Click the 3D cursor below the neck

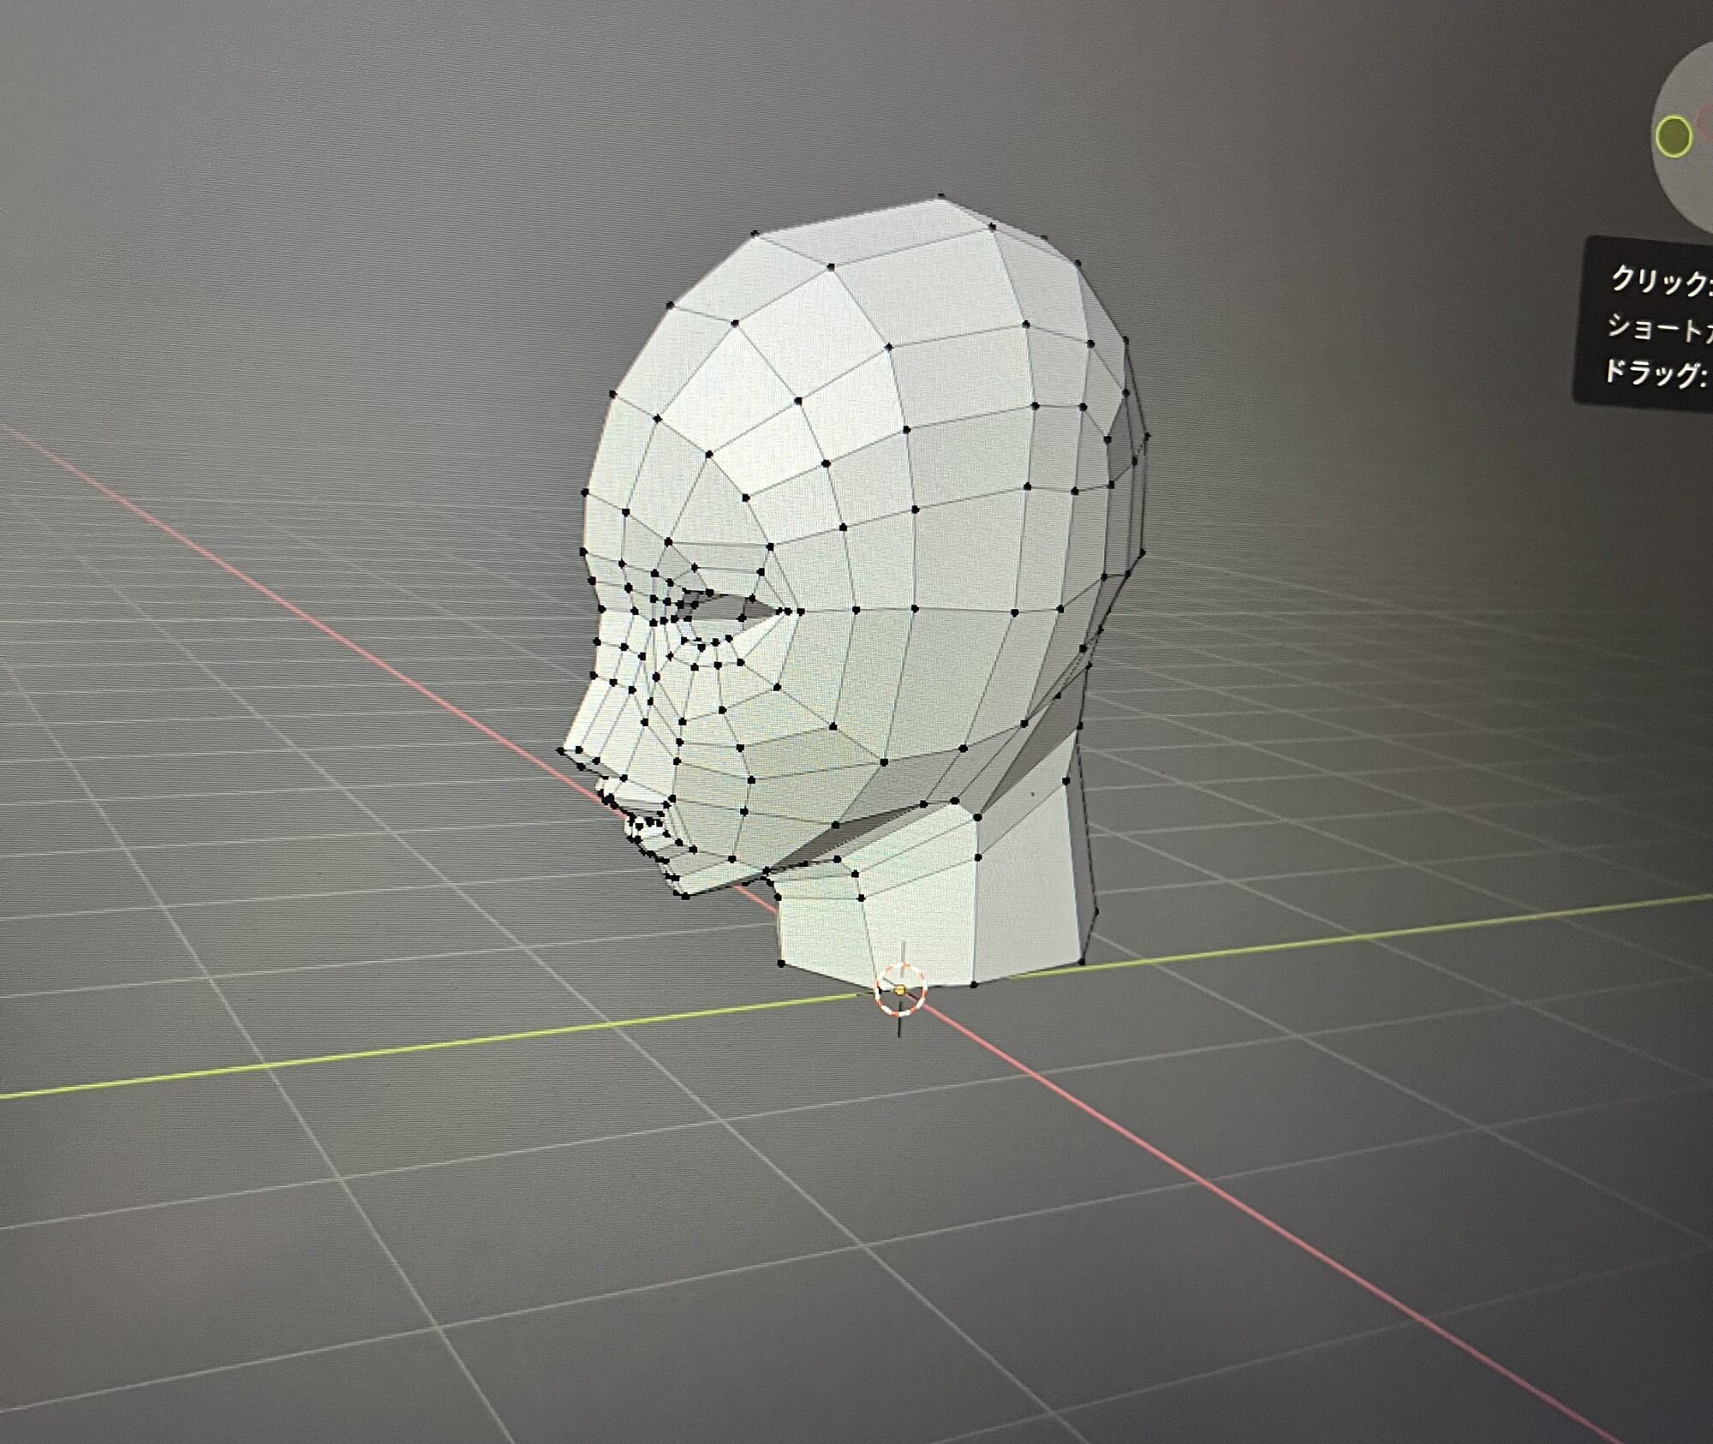(x=900, y=990)
